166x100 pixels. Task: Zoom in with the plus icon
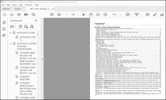pos(105,14)
